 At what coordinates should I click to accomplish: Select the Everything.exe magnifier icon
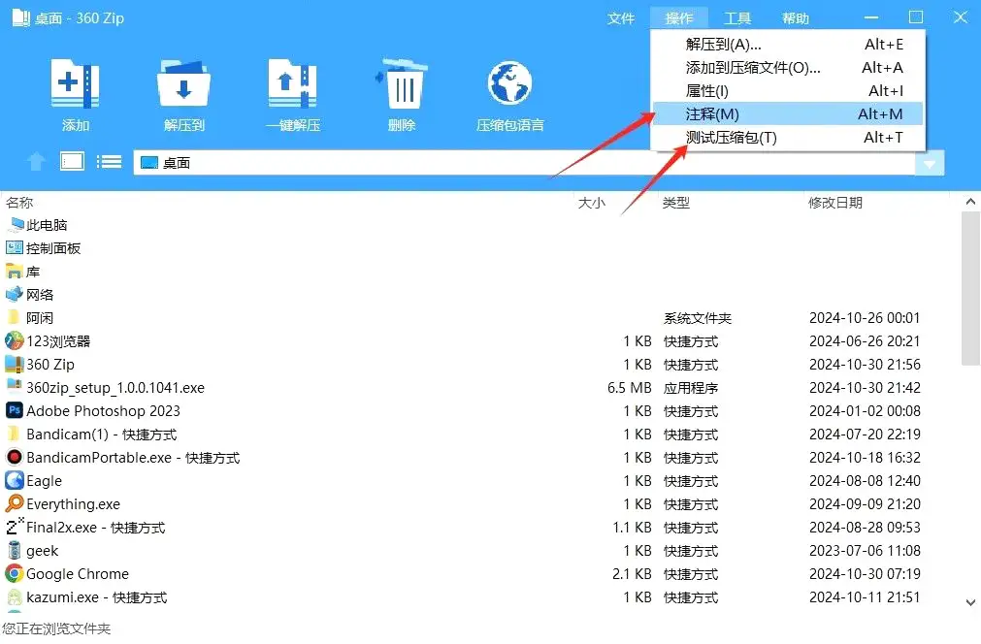click(15, 503)
